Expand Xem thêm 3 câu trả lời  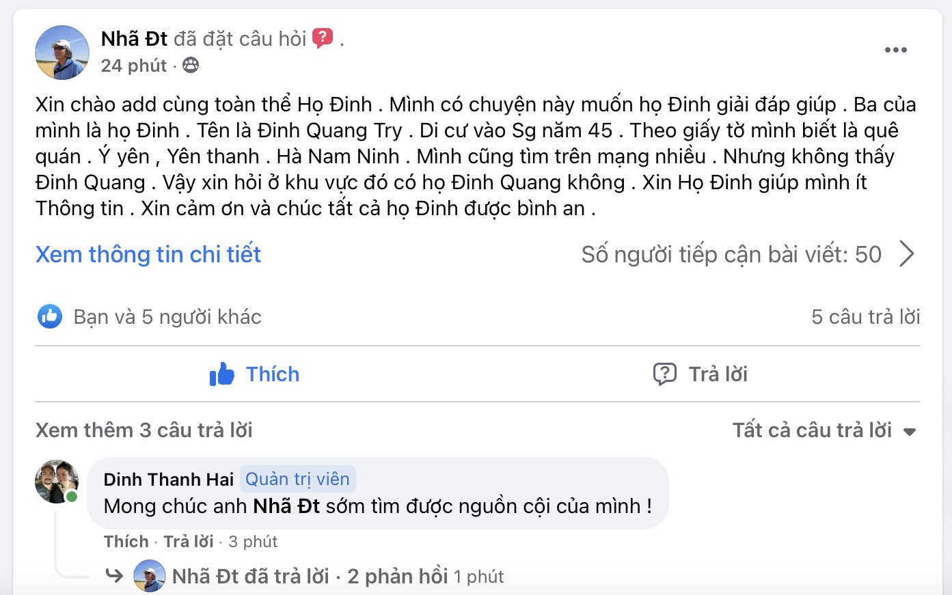coord(144,430)
